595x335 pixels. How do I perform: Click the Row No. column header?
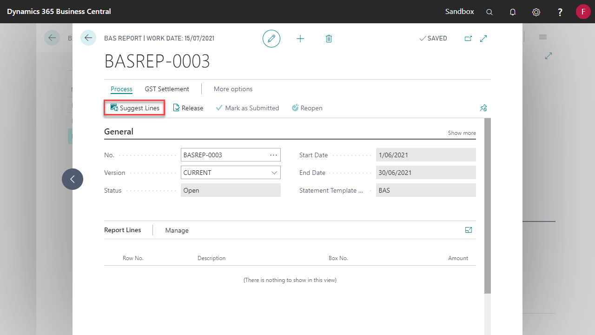point(133,258)
